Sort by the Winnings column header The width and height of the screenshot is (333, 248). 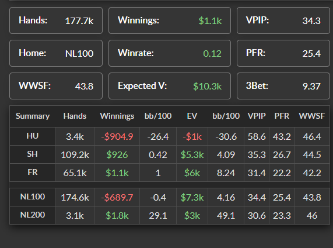[x=117, y=116]
